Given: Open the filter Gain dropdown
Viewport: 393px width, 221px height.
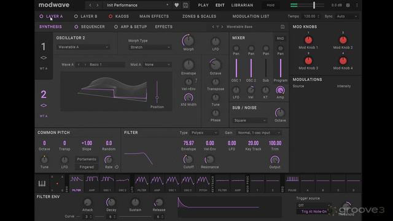Looking at the screenshot, I should coord(259,133).
